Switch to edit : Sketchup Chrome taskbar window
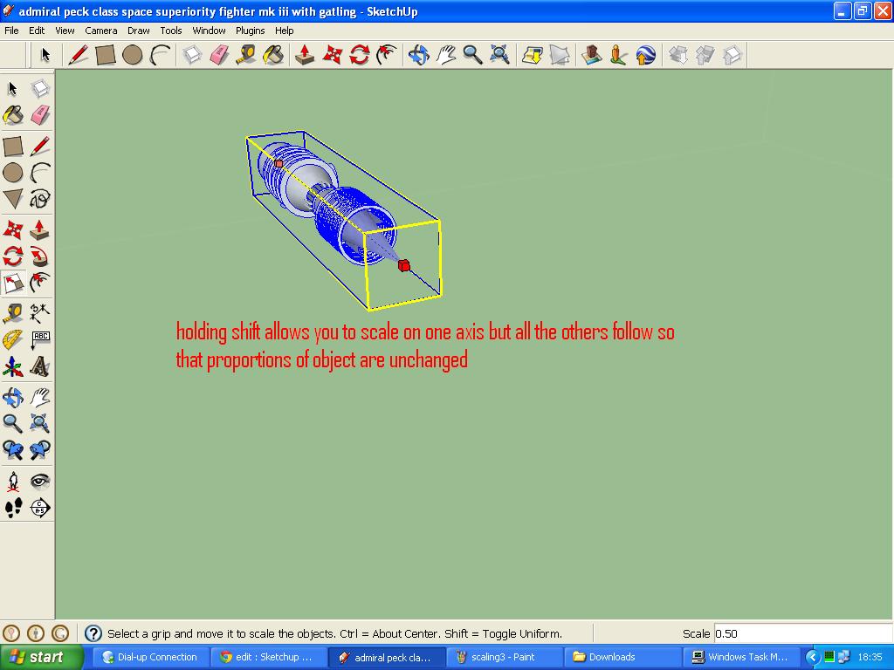The image size is (894, 670). tap(267, 657)
